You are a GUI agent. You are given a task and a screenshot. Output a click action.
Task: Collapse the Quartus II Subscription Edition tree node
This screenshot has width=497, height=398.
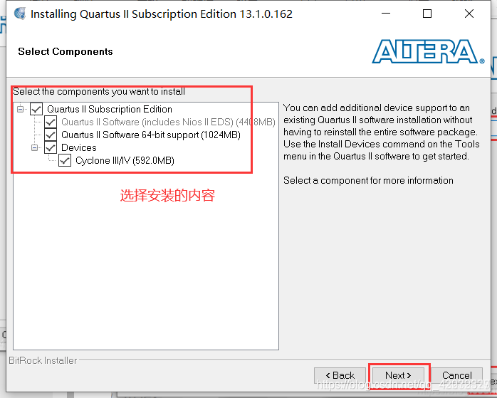(20, 110)
